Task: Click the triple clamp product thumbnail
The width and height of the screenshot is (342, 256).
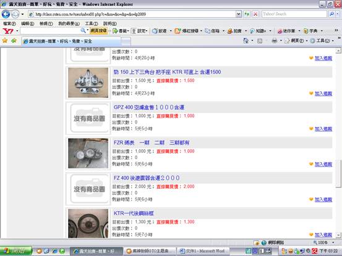Action: (x=88, y=83)
